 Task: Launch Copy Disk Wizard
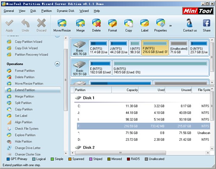point(26,48)
